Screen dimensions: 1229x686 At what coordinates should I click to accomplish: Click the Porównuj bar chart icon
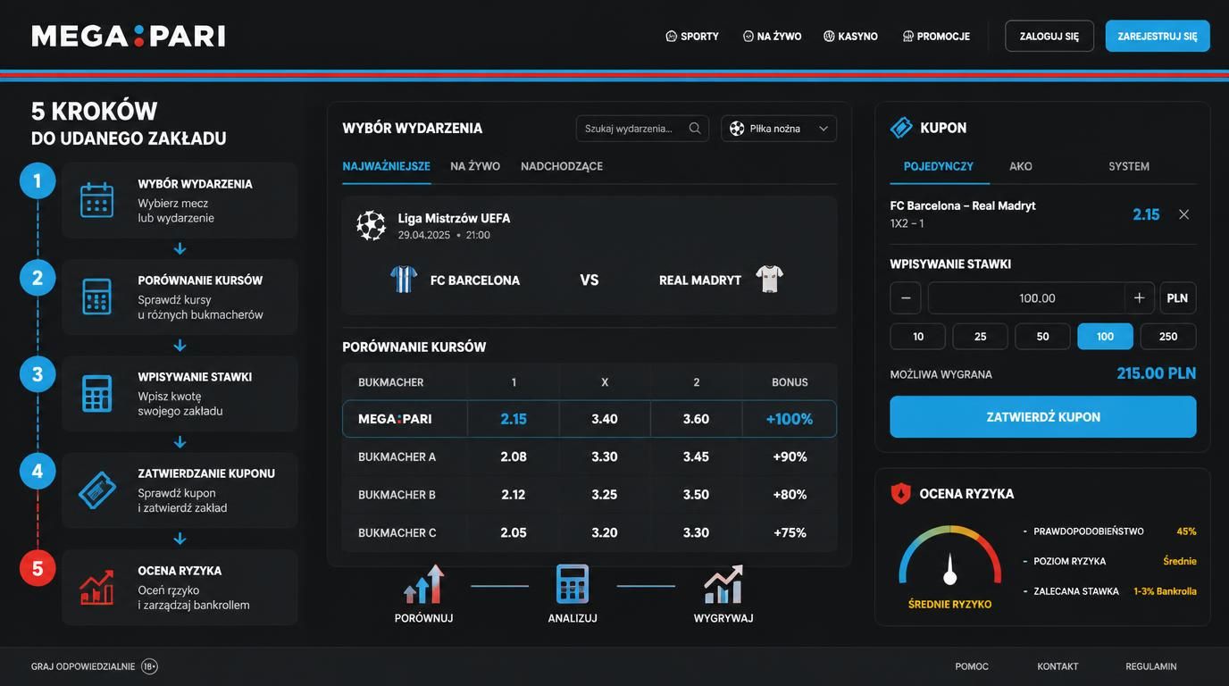tap(424, 584)
